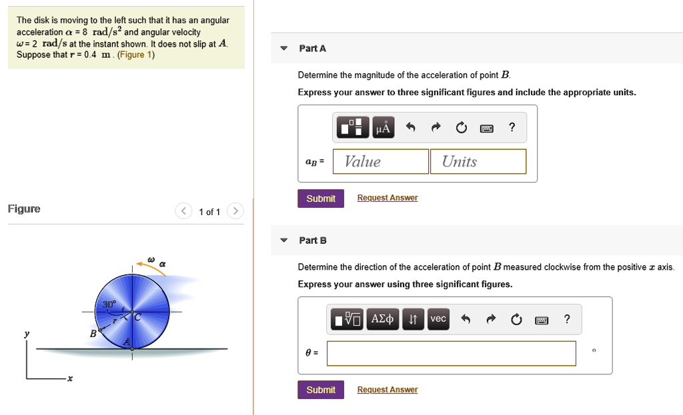Select the vec vector notation icon in Part B
The height and width of the screenshot is (415, 683).
438,319
